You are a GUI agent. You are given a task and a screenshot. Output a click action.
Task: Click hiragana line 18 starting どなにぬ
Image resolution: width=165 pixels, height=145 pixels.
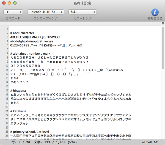(71, 99)
